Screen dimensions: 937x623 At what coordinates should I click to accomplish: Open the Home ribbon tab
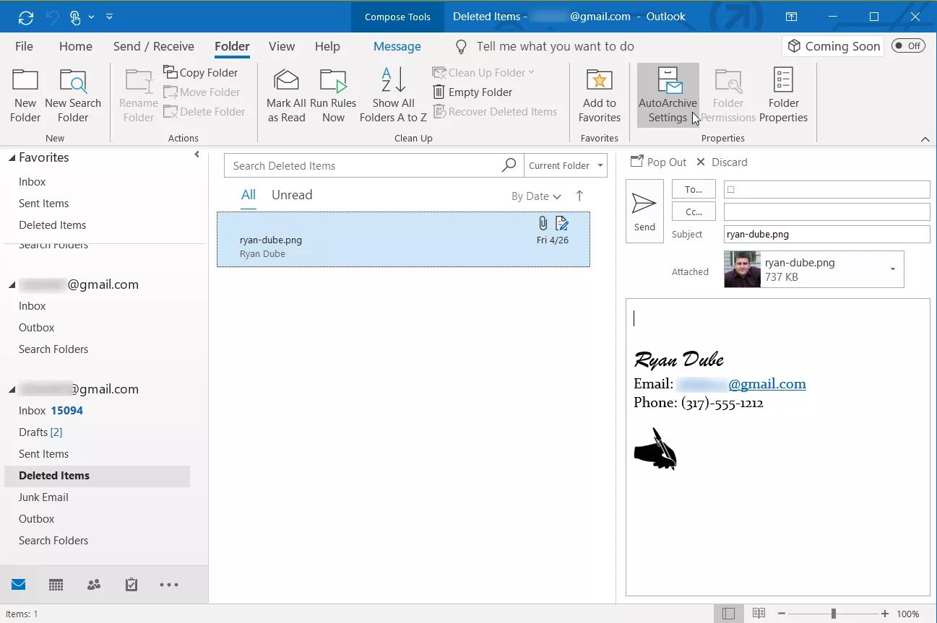point(75,46)
